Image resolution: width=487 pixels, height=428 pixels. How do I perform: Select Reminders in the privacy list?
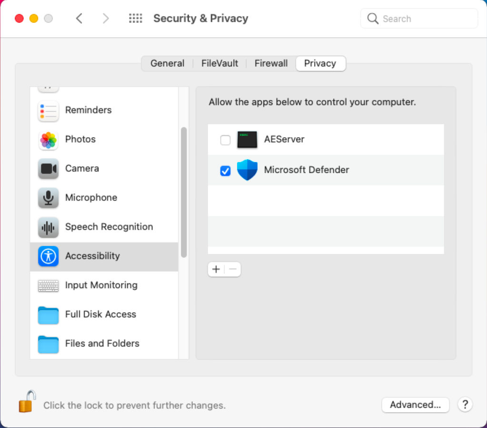tap(104, 110)
